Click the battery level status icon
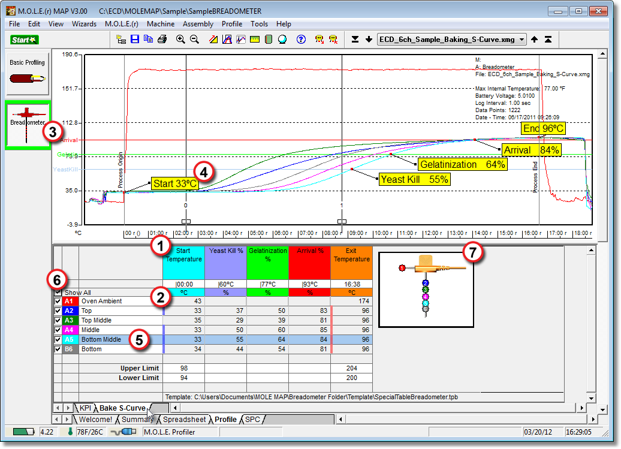Image resolution: width=621 pixels, height=449 pixels. coord(23,432)
